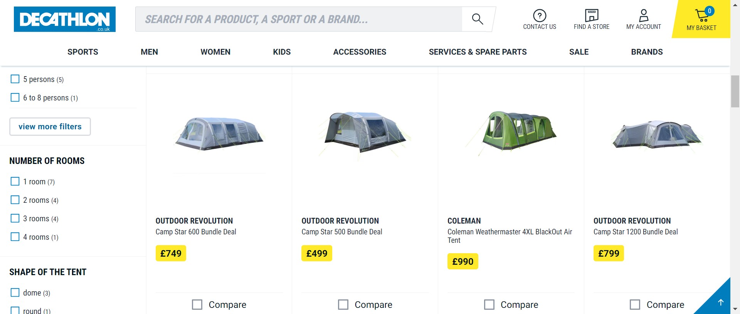Click the scrollbar down arrow
The height and width of the screenshot is (314, 740).
[x=735, y=309]
